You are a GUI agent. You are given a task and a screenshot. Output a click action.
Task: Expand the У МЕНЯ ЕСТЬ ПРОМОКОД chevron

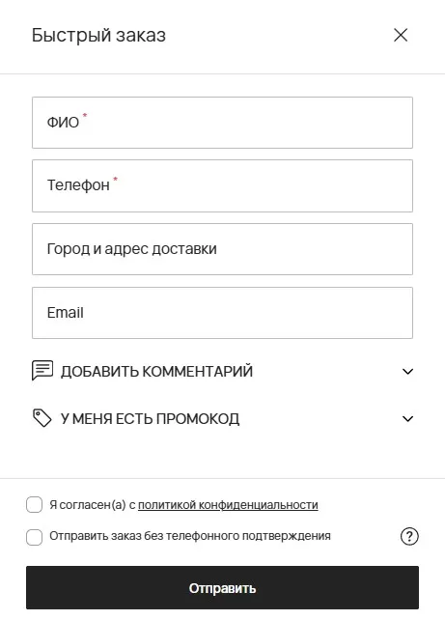(407, 419)
